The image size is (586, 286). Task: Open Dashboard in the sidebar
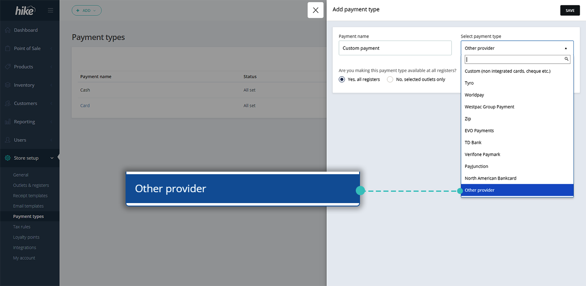(26, 30)
